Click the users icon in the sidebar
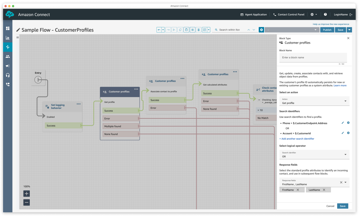This screenshot has width=361, height=218. [x=8, y=56]
